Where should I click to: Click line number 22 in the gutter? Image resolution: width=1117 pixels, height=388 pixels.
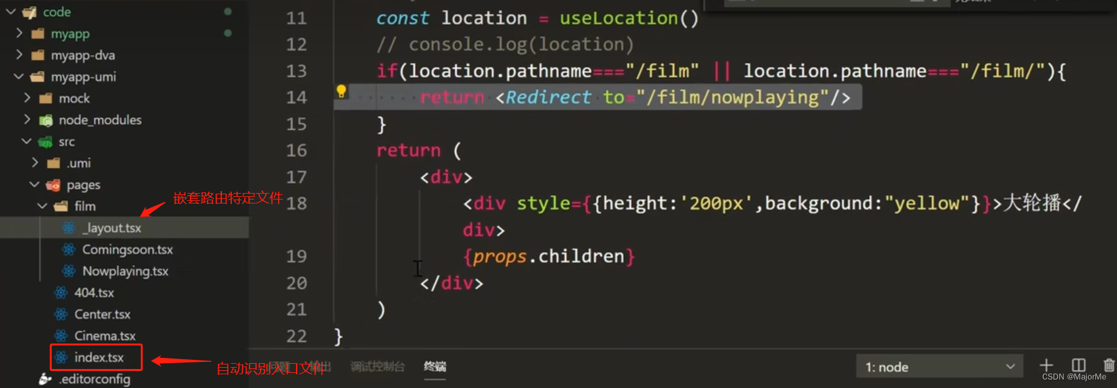point(296,336)
